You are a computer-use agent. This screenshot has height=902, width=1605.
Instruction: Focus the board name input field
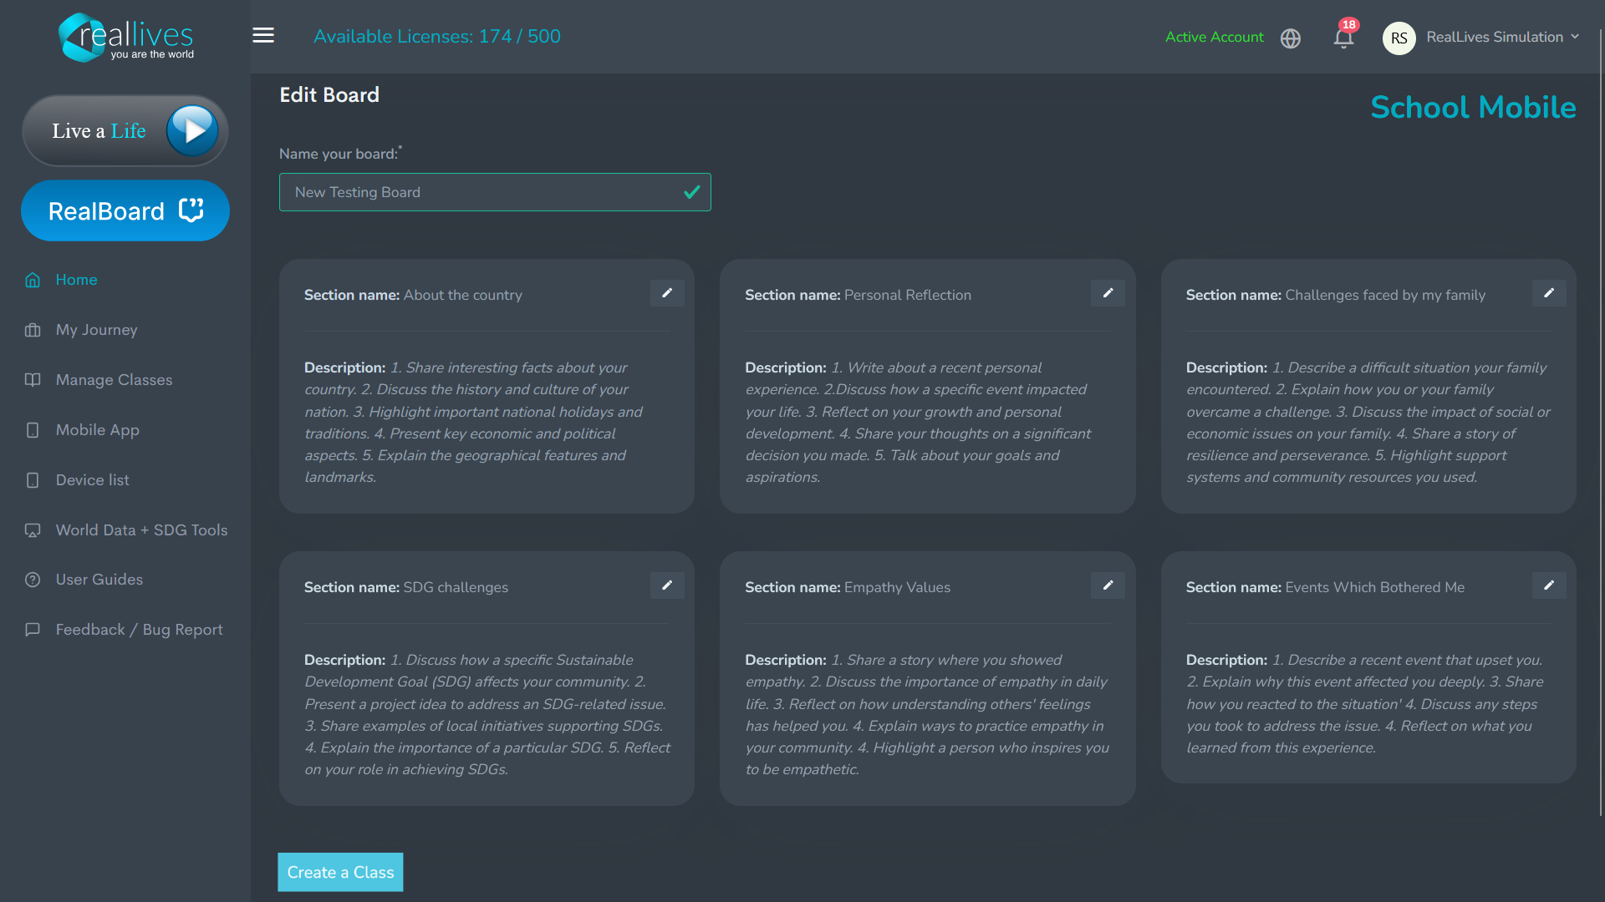pos(495,192)
